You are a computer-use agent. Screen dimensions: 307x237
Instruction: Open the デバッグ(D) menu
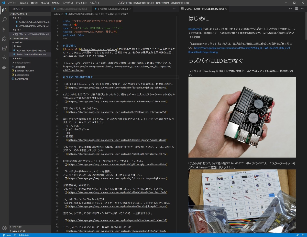pos(68,3)
